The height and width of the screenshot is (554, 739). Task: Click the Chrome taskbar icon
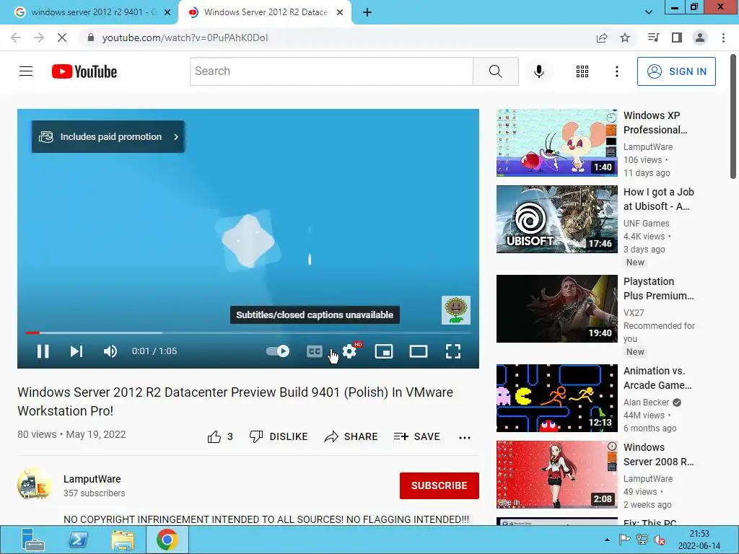(167, 540)
